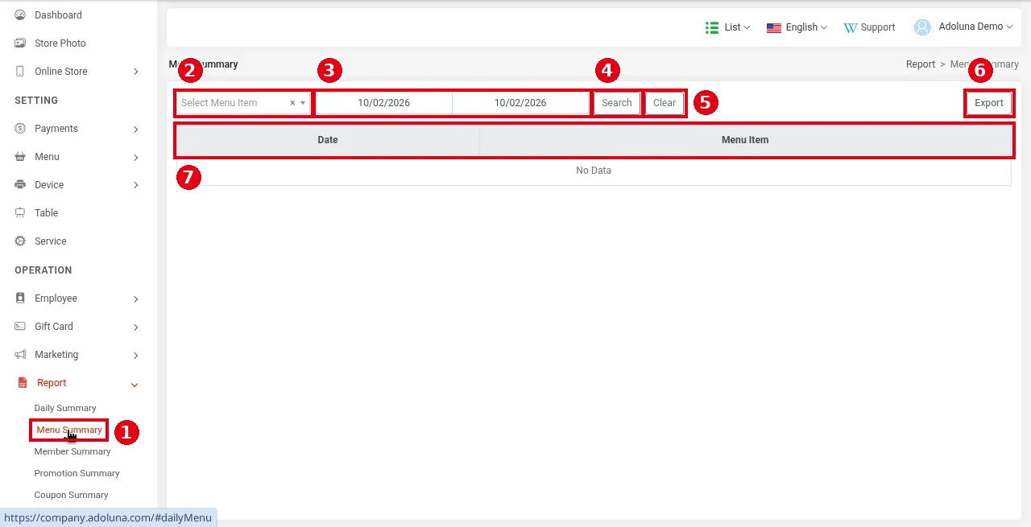Click the Menu Item column header
Viewport: 1031px width, 527px height.
(745, 140)
